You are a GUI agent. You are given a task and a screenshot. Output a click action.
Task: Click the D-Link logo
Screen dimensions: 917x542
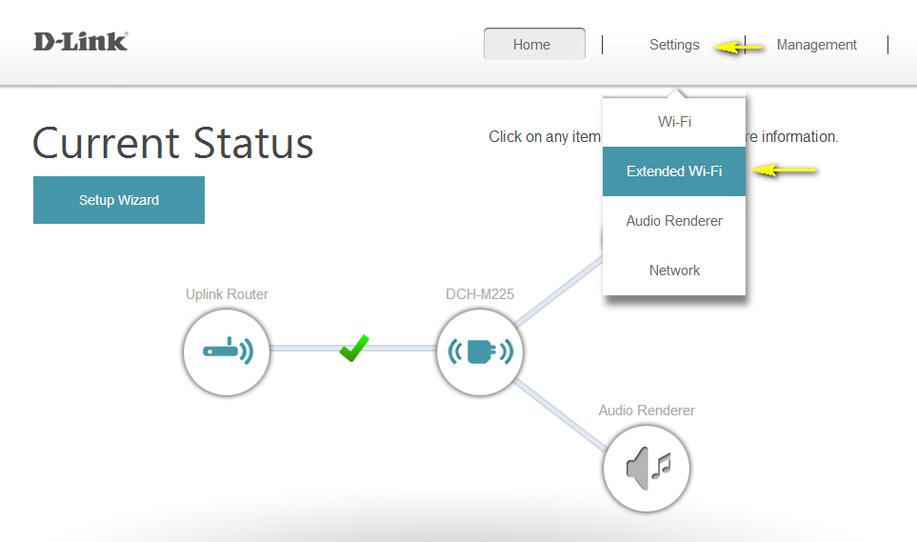(x=80, y=41)
